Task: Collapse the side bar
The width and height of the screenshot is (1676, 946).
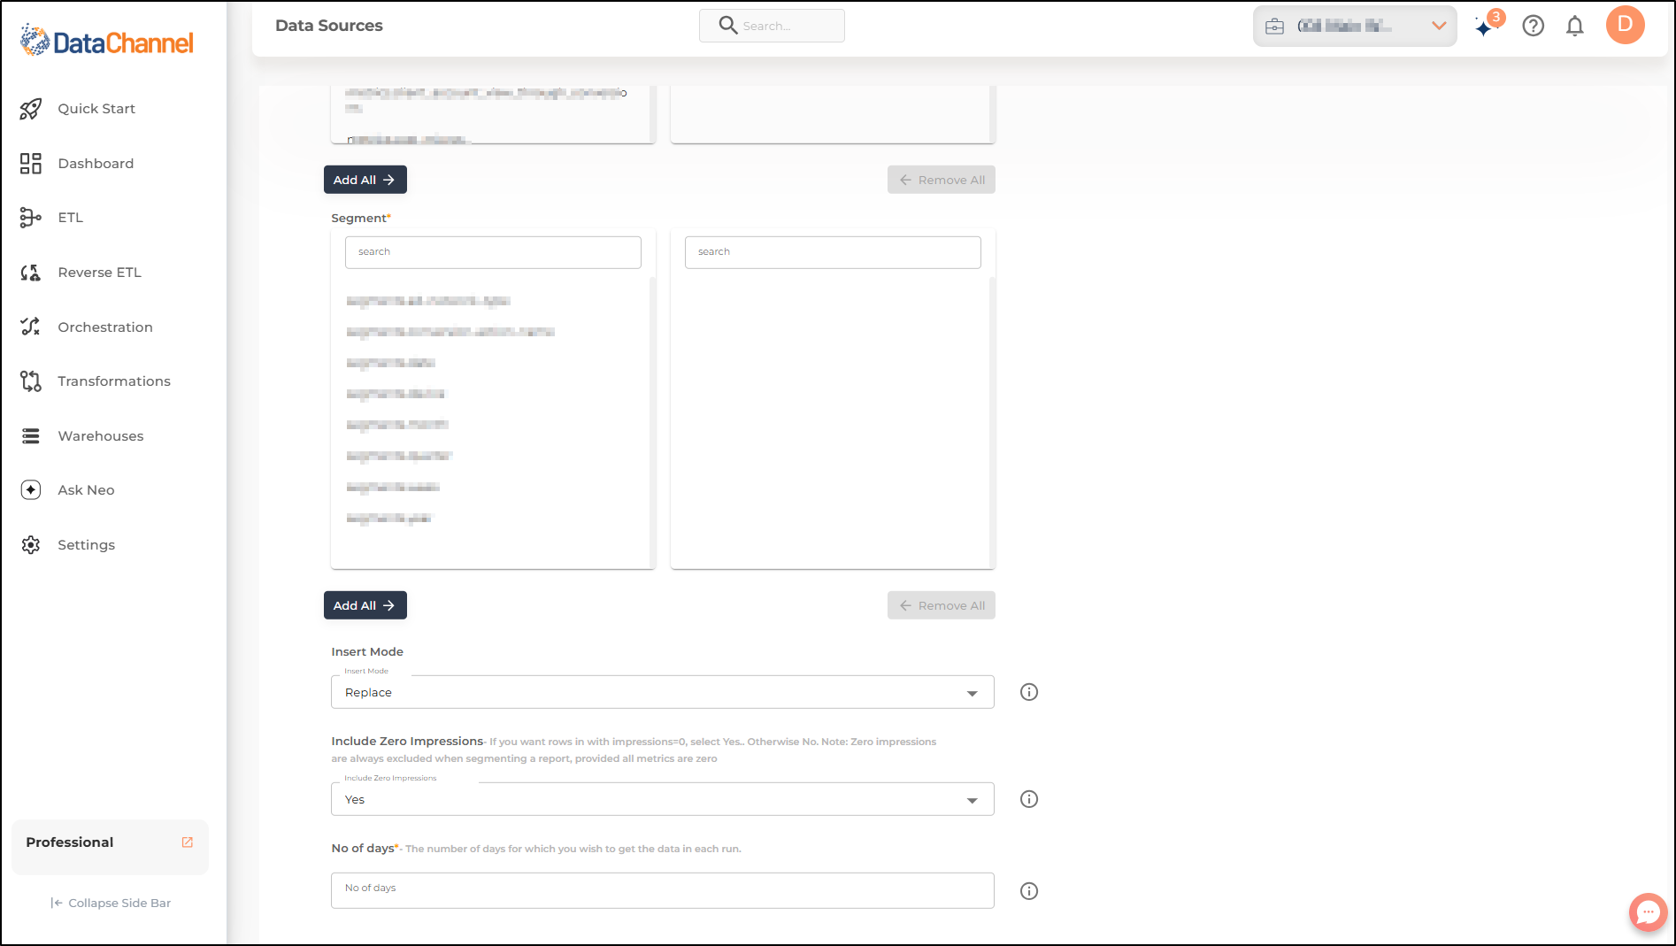Action: [x=111, y=903]
